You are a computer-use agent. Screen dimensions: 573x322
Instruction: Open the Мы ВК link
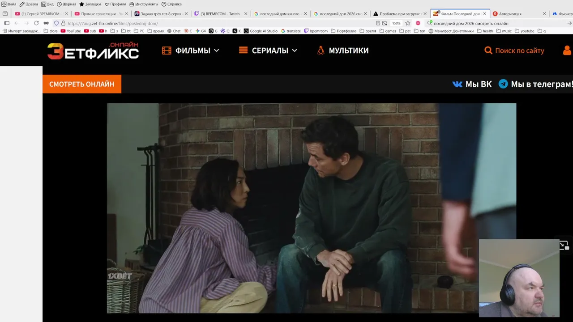pyautogui.click(x=472, y=84)
